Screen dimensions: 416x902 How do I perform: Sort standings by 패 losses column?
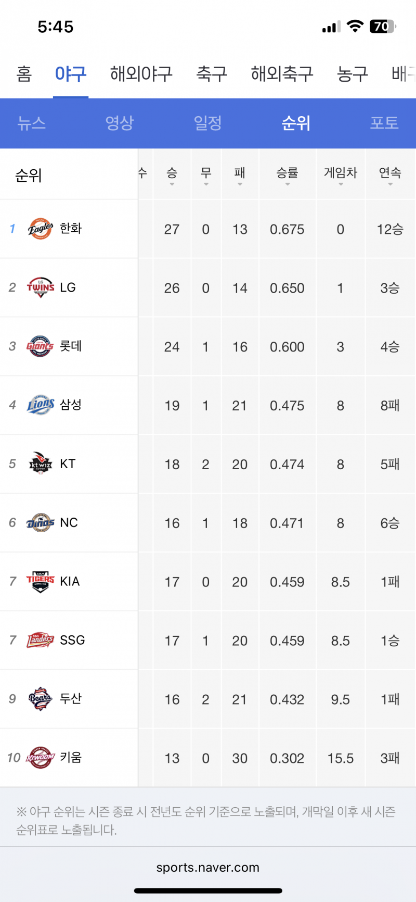[x=240, y=176]
